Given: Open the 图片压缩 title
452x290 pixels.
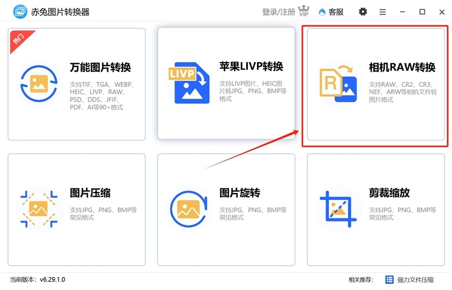Looking at the screenshot, I should pos(90,193).
